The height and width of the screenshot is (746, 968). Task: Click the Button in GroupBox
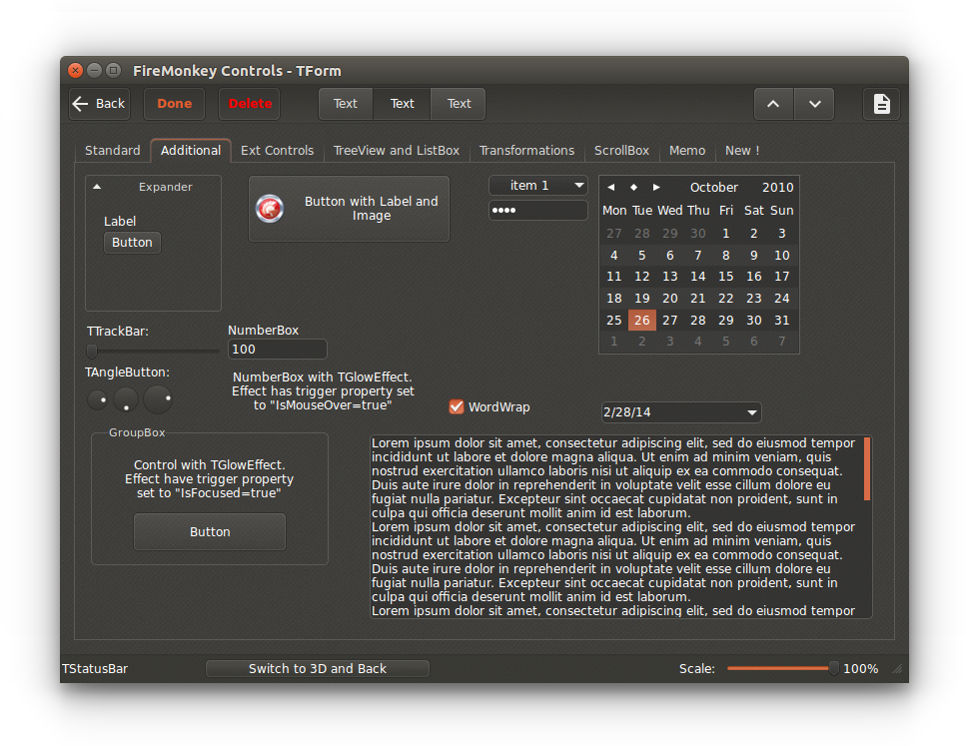tap(210, 532)
